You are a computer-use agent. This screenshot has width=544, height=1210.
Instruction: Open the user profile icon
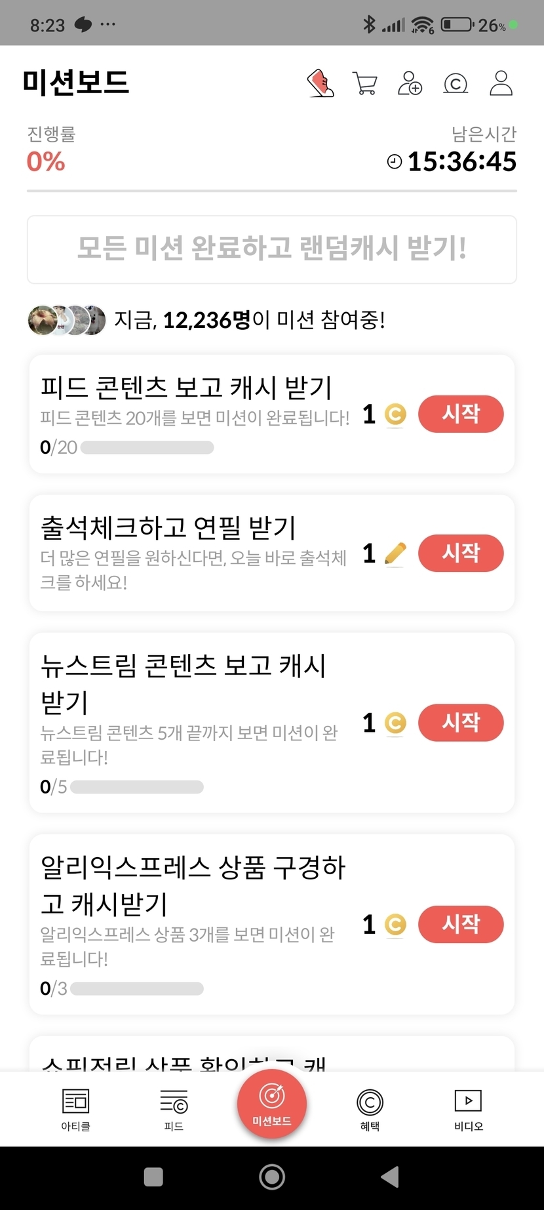(x=501, y=83)
